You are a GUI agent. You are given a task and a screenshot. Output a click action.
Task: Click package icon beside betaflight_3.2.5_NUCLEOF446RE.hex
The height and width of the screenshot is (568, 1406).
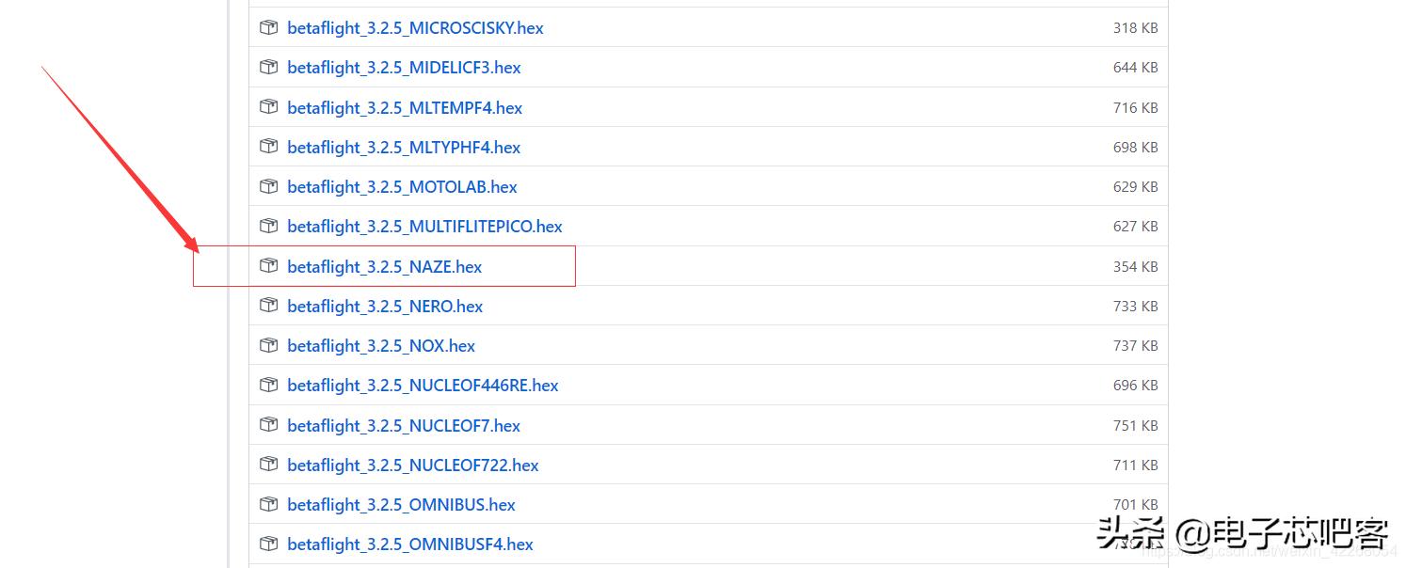[269, 385]
